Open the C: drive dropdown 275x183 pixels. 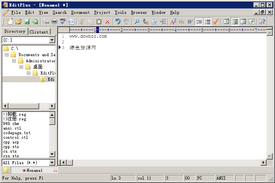click(52, 40)
